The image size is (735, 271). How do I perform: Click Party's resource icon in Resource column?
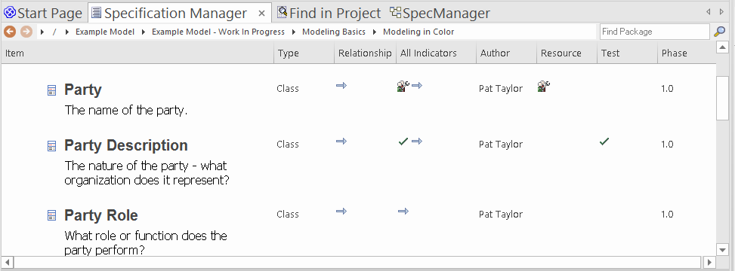point(544,86)
